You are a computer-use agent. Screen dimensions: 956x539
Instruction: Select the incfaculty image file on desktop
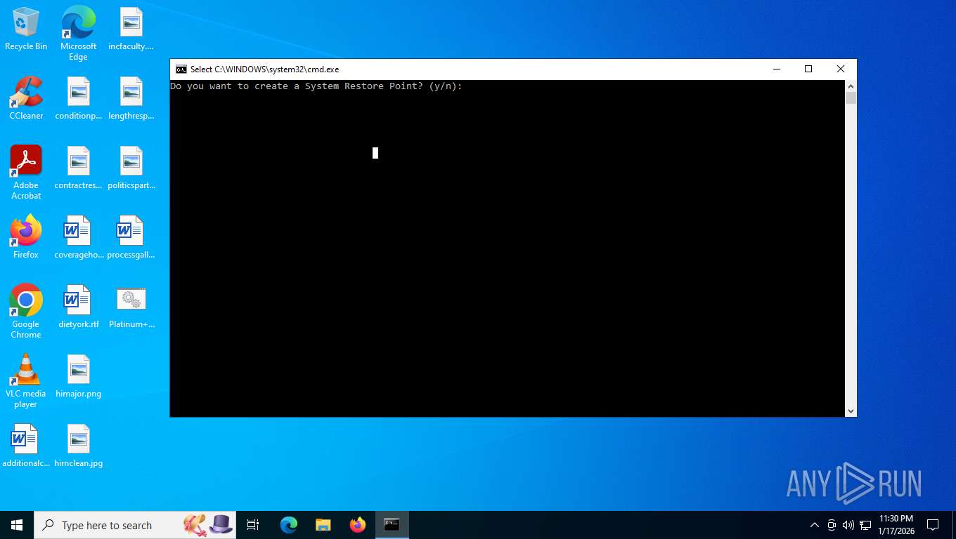tap(131, 29)
